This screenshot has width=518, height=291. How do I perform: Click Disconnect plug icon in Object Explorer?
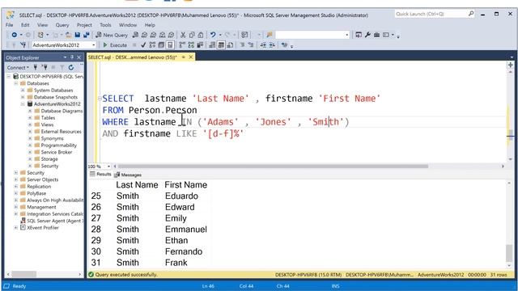click(45, 67)
